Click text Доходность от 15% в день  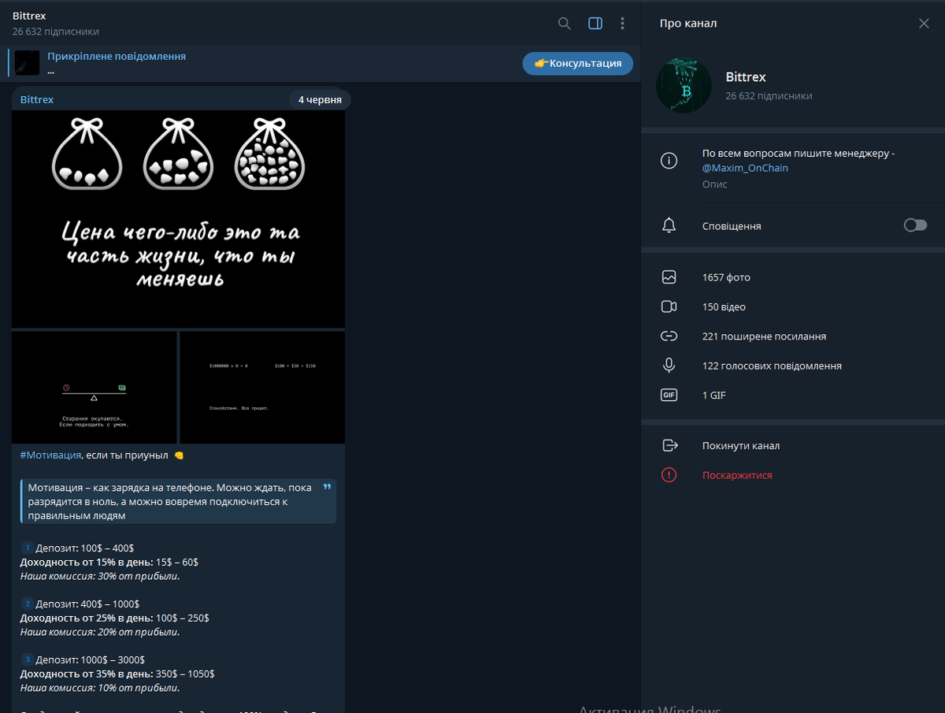pos(86,562)
